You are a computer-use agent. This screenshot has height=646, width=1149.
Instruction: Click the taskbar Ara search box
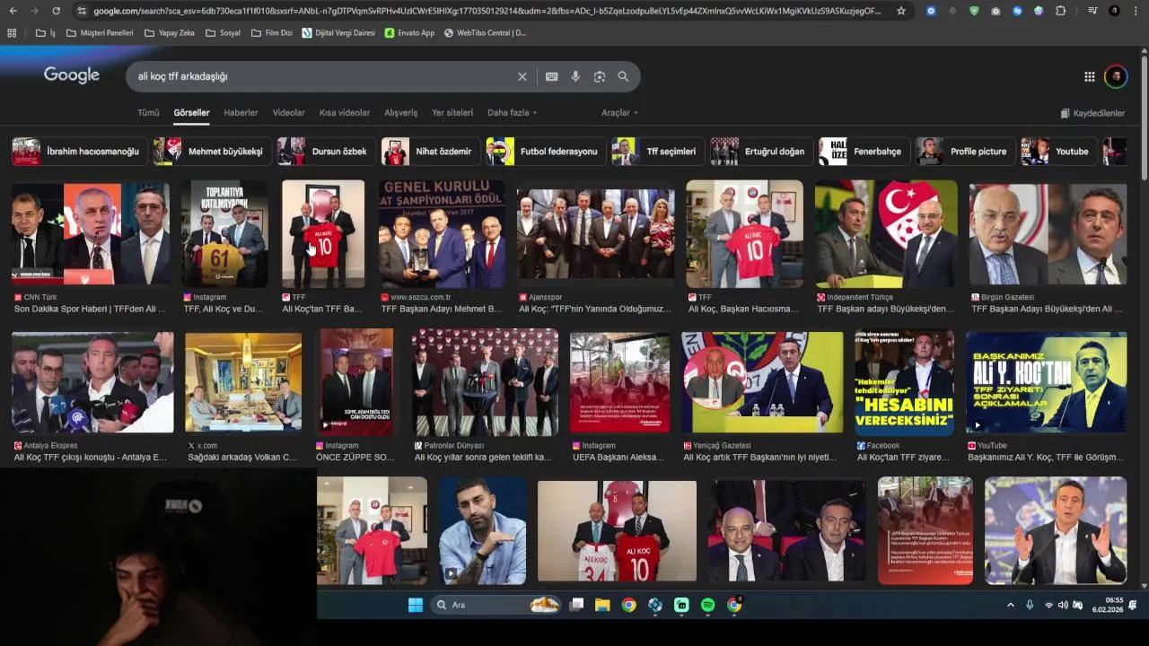coord(496,605)
